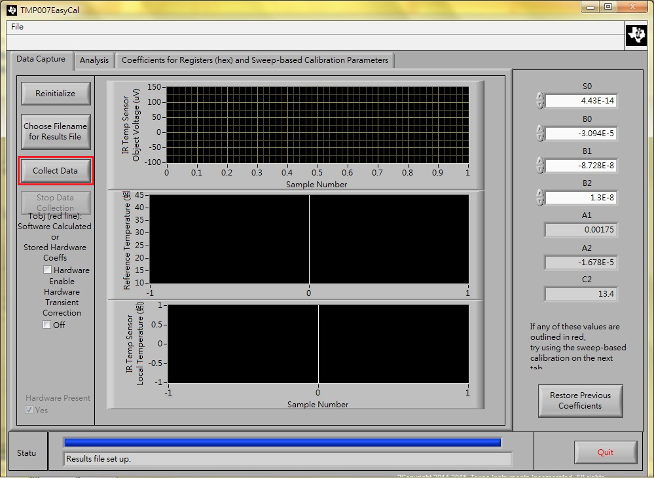654x478 pixels.
Task: Click the 'Results file set up.' status text
Action: pos(98,459)
